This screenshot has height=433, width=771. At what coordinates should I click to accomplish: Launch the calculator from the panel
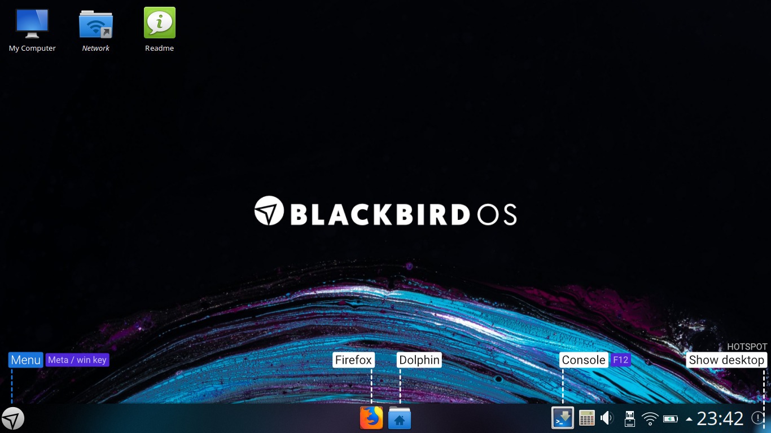pos(587,418)
